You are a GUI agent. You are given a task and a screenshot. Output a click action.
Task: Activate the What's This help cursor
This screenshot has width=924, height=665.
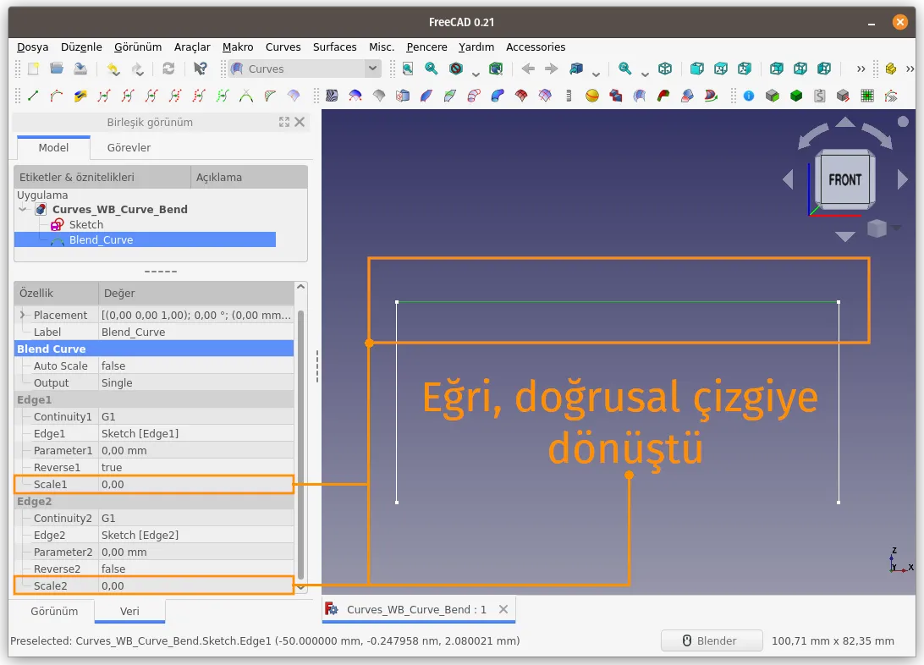(201, 69)
